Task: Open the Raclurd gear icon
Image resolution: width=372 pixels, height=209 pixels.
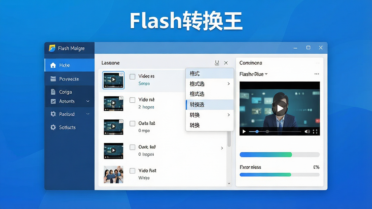Action: 53,114
